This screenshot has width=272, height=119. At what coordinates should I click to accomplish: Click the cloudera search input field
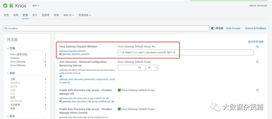tap(106, 28)
